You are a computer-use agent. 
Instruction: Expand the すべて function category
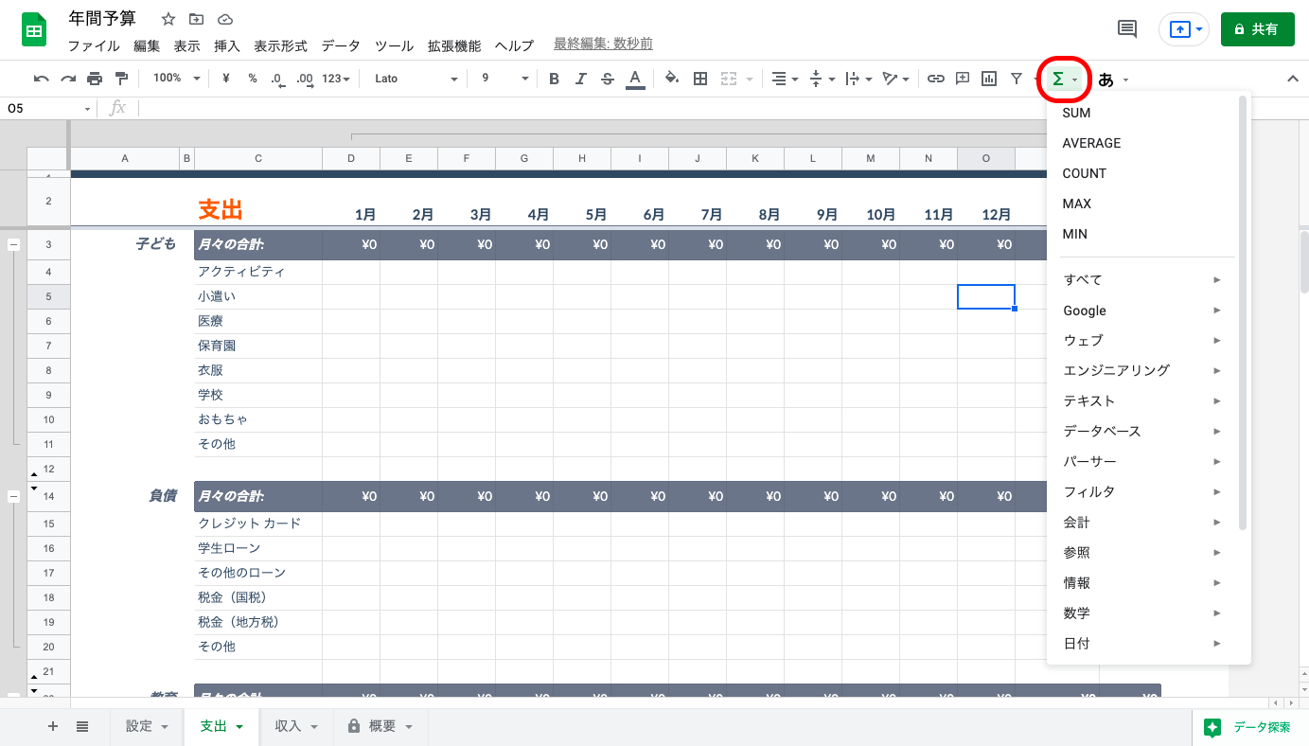coord(1141,279)
